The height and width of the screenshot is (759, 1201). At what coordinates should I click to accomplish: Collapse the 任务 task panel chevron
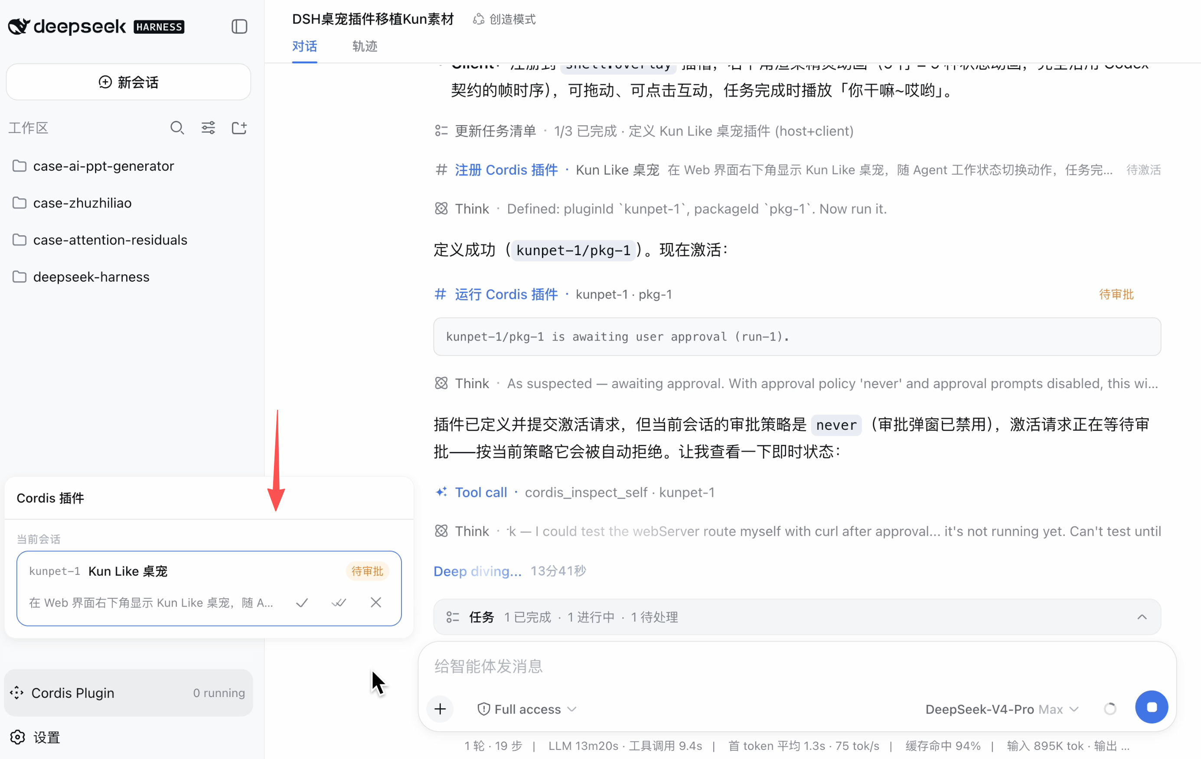(x=1142, y=617)
